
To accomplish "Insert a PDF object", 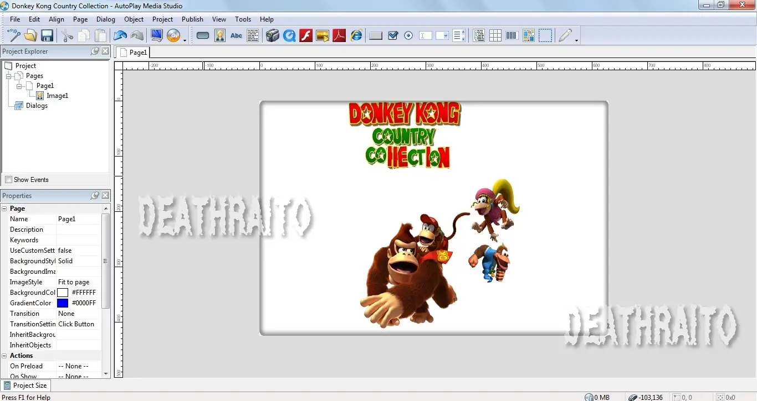I will (339, 36).
